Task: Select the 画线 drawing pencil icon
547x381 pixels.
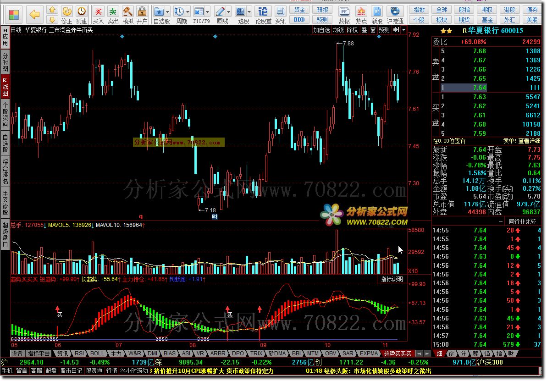Action: coord(220,15)
